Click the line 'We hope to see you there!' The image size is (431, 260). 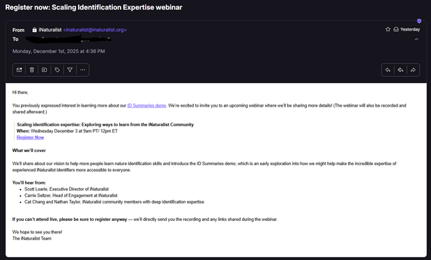37,232
